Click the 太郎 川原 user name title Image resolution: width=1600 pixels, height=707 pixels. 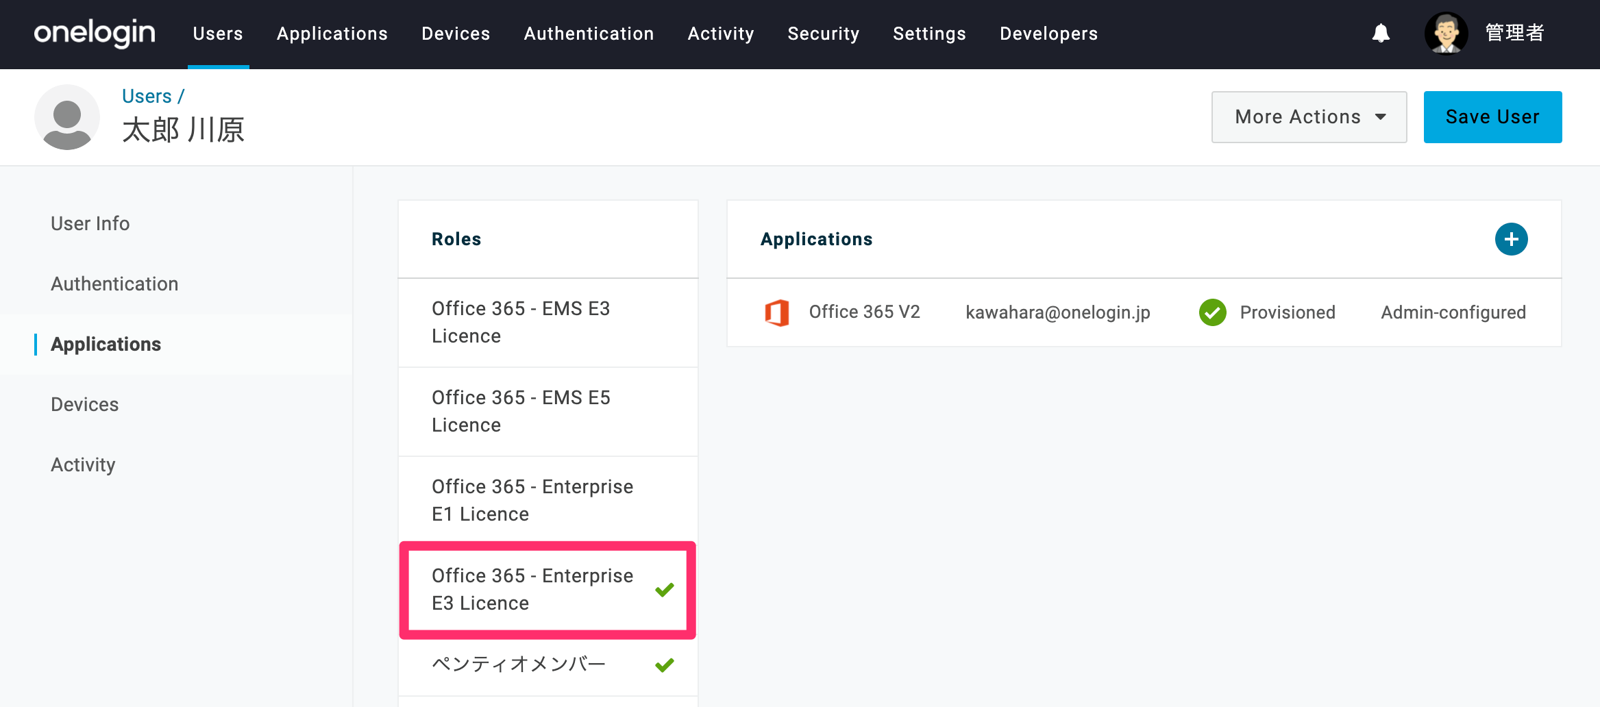coord(183,129)
